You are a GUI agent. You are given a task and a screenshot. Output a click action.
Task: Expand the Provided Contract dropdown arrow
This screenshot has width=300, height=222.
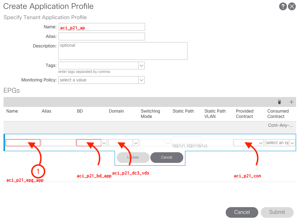pos(261,143)
